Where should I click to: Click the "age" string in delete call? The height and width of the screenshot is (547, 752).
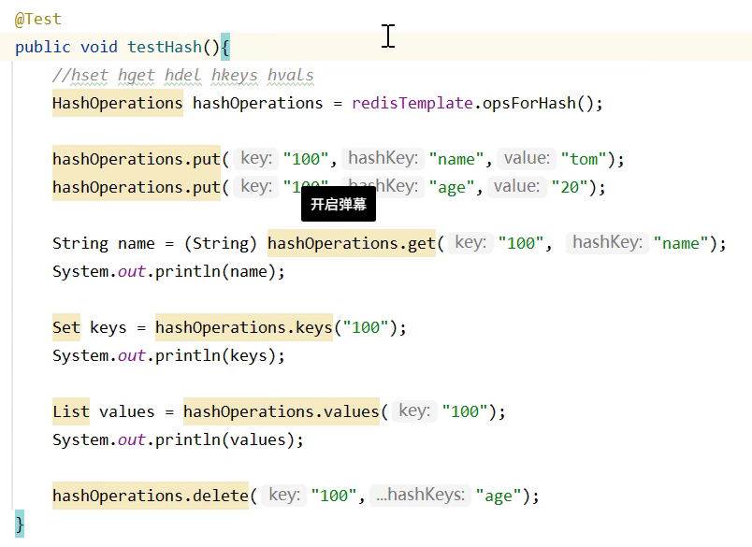(499, 496)
